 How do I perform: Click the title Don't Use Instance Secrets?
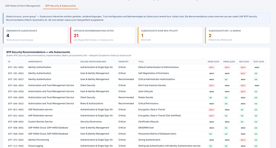click(152, 85)
